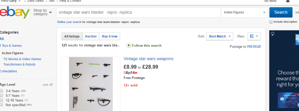Open the Action Figures category dropdown
This screenshot has width=299, height=111.
[244, 12]
